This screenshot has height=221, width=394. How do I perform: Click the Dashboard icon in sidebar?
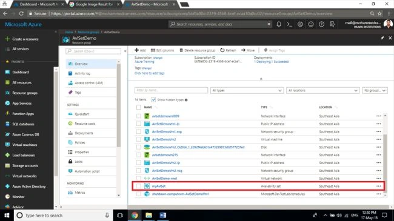click(x=7, y=72)
